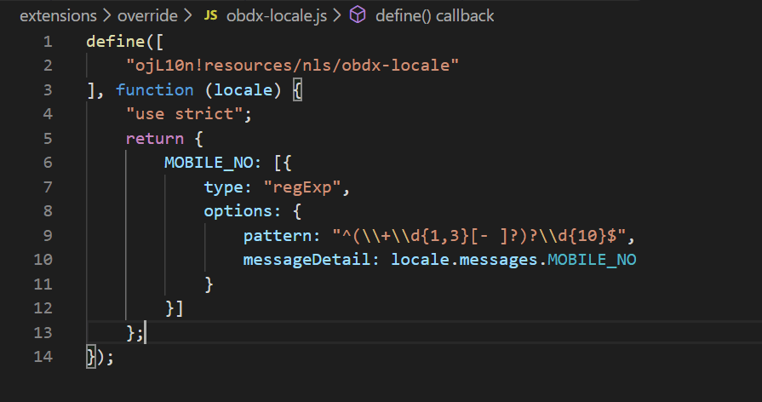
Task: Click the type property on line 7
Action: coord(223,187)
